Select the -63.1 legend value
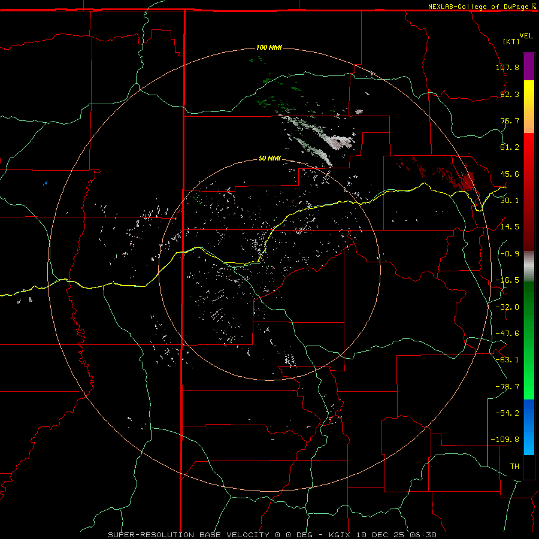Viewport: 539px width, 539px height. (x=507, y=360)
